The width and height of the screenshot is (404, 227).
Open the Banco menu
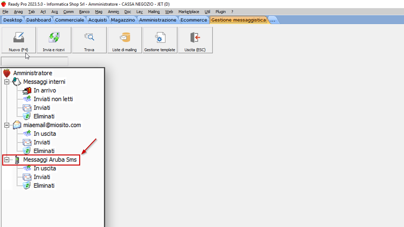click(84, 12)
